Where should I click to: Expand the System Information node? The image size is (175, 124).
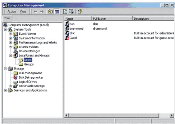click(x=10, y=38)
